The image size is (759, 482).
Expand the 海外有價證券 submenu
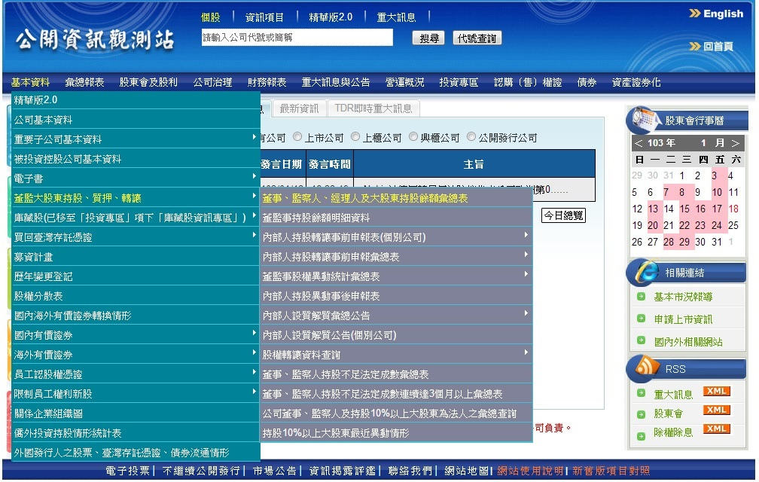255,355
